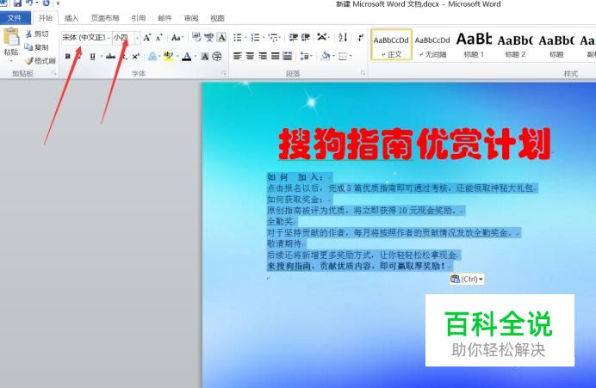Center align the paragraph

(250, 57)
